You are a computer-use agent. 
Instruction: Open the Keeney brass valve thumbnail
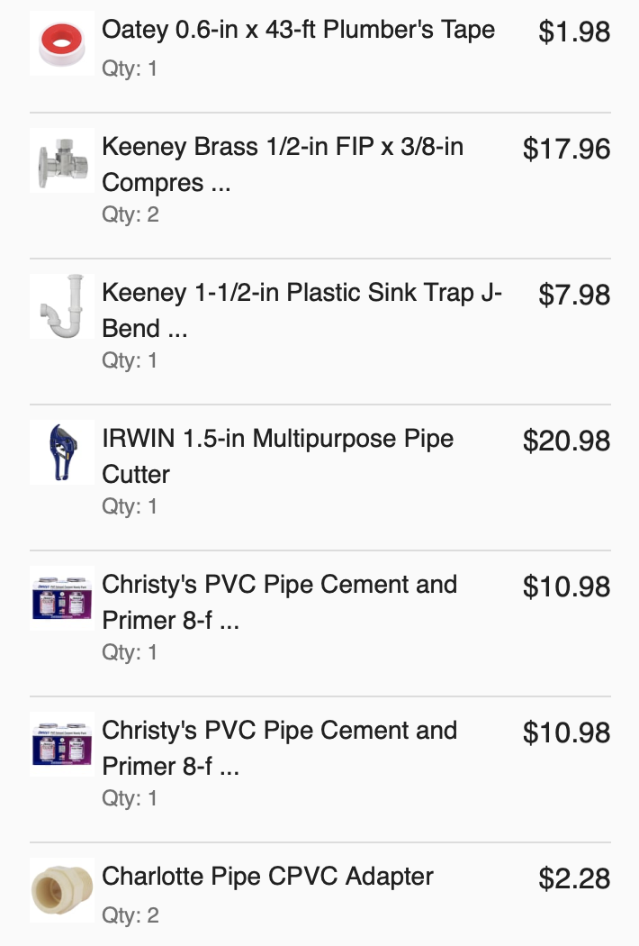(62, 160)
